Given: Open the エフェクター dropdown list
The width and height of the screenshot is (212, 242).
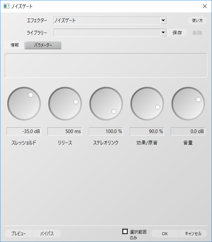Looking at the screenshot, I should pos(163,21).
